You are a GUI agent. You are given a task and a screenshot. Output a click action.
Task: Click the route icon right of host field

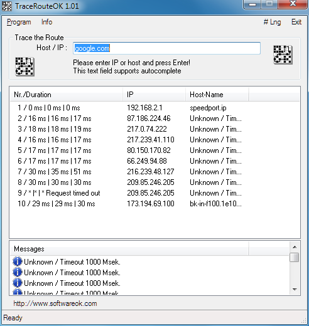(x=283, y=55)
